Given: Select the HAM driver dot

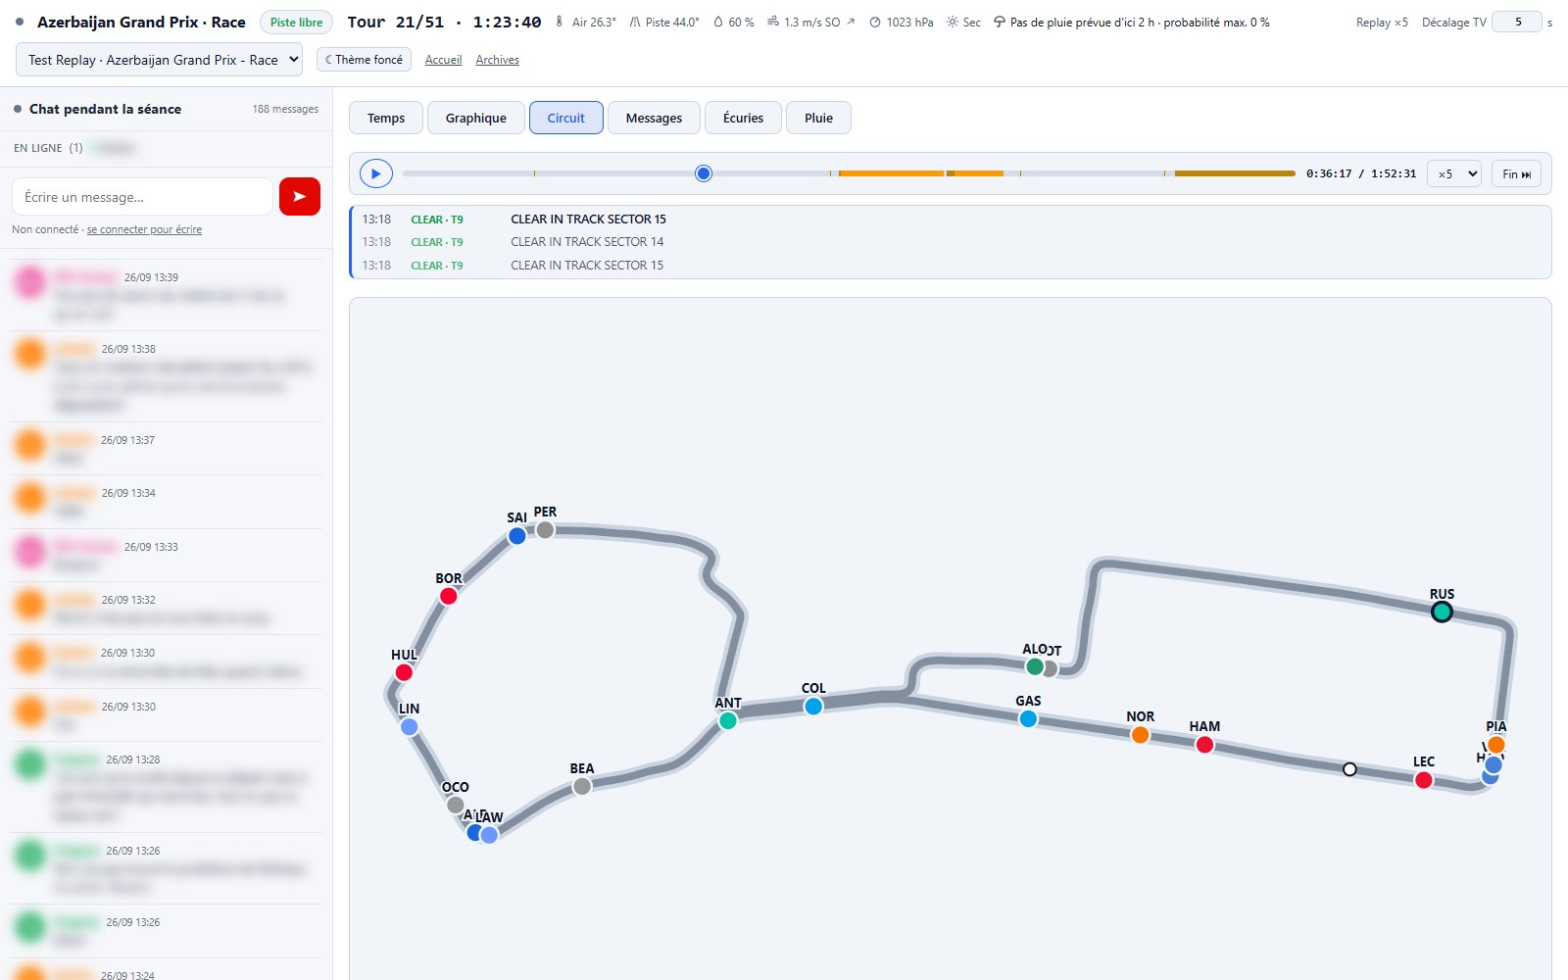Looking at the screenshot, I should pos(1204,745).
